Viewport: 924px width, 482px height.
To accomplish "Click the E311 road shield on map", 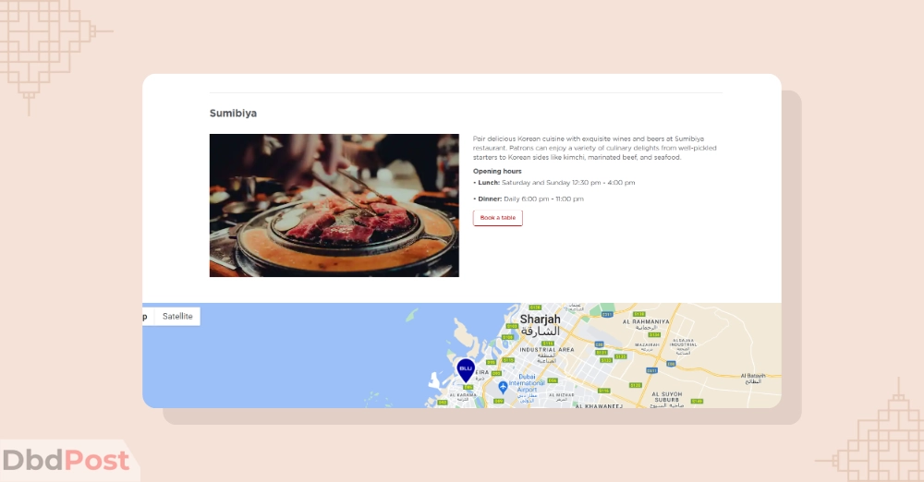I will pyautogui.click(x=608, y=315).
